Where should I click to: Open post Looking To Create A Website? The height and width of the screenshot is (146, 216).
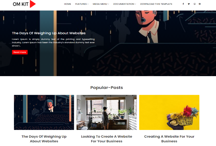point(107,139)
